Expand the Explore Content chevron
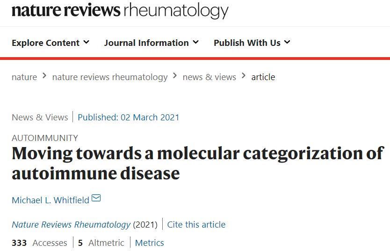This screenshot has height=251, width=390. click(87, 42)
